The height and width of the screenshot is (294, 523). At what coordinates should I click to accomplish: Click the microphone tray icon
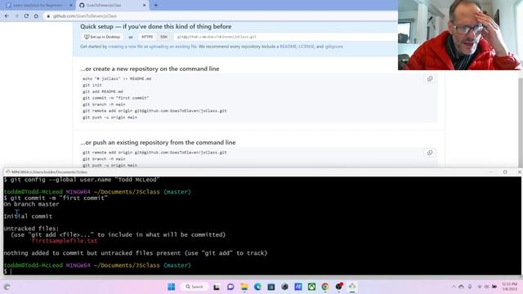pos(470,287)
